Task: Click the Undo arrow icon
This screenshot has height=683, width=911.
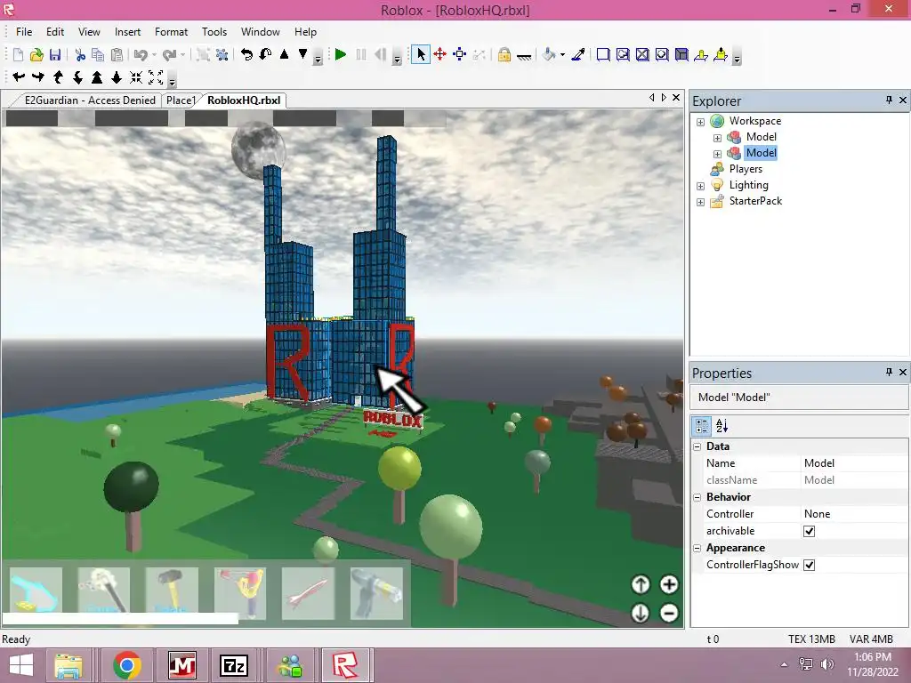Action: pyautogui.click(x=141, y=54)
